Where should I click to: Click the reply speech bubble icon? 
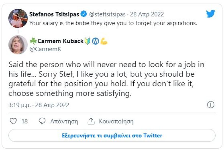(x=43, y=121)
